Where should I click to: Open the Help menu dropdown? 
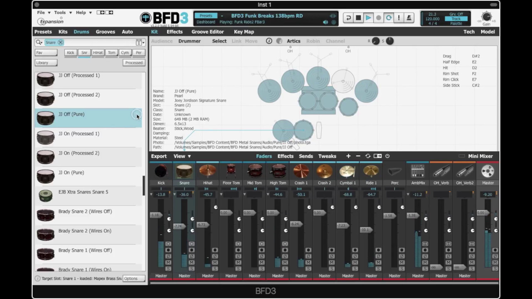coord(84,12)
